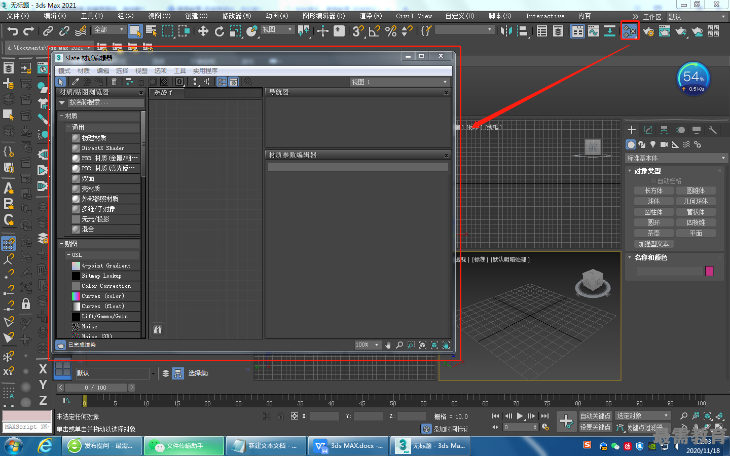This screenshot has height=456, width=730.
Task: Collapse the 贴图 group in browser
Action: tap(61, 244)
